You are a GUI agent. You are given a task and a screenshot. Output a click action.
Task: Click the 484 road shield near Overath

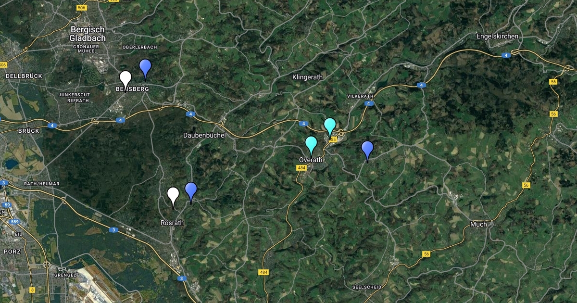point(301,168)
